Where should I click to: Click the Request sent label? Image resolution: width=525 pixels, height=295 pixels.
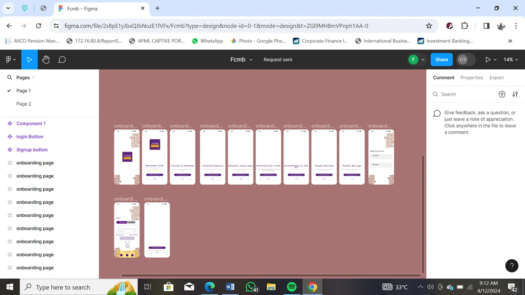pos(278,59)
